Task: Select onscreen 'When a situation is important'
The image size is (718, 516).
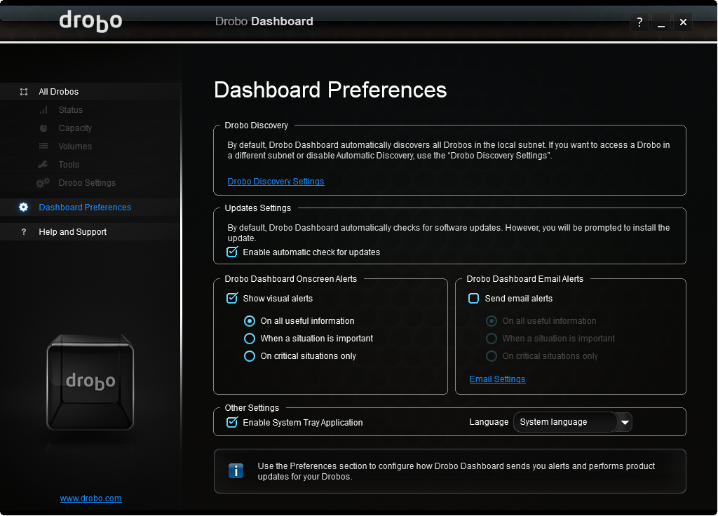Action: tap(250, 339)
